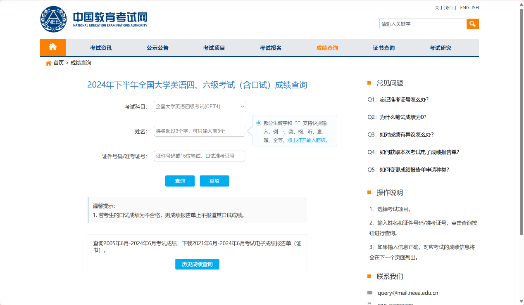The height and width of the screenshot is (305, 524).
Task: Open the 证书查询 menu
Action: tap(384, 48)
